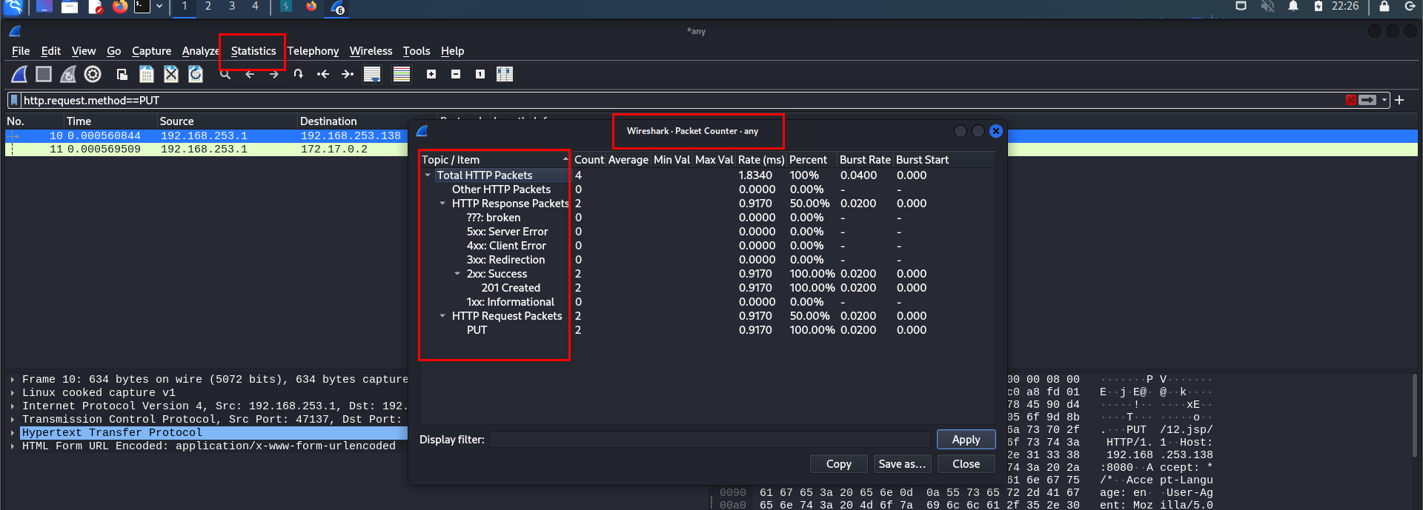Close this capture file icon
Screen dimensions: 1423x510
[x=171, y=74]
